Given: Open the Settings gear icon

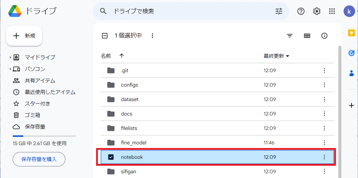Looking at the screenshot, I should [317, 11].
